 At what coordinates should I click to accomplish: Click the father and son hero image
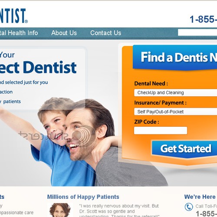pyautogui.click(x=81, y=142)
